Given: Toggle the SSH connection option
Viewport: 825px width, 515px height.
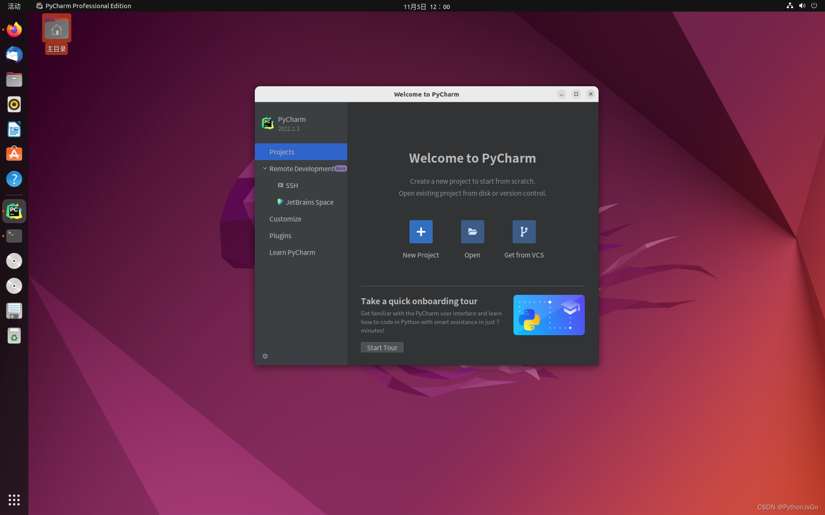Looking at the screenshot, I should [x=291, y=185].
